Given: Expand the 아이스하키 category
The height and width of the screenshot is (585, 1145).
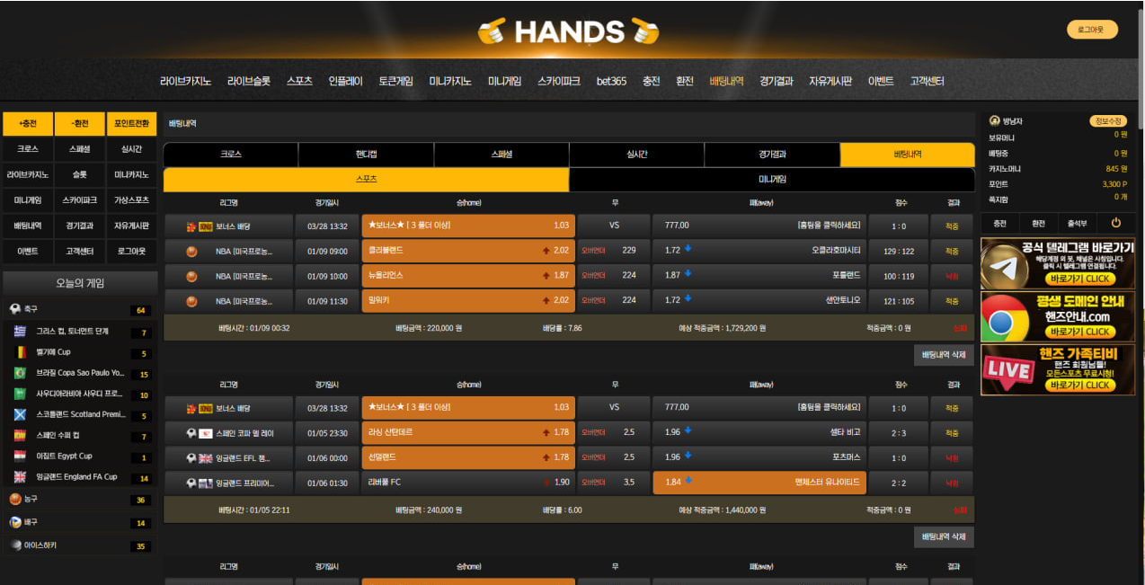Looking at the screenshot, I should click(x=79, y=545).
